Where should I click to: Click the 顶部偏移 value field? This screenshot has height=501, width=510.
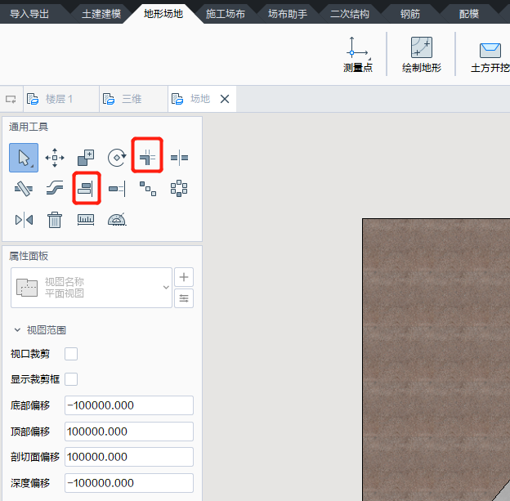pyautogui.click(x=129, y=432)
